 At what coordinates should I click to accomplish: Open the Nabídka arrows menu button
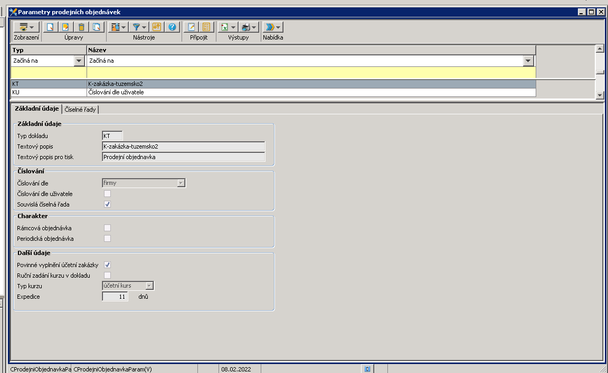[x=273, y=27]
